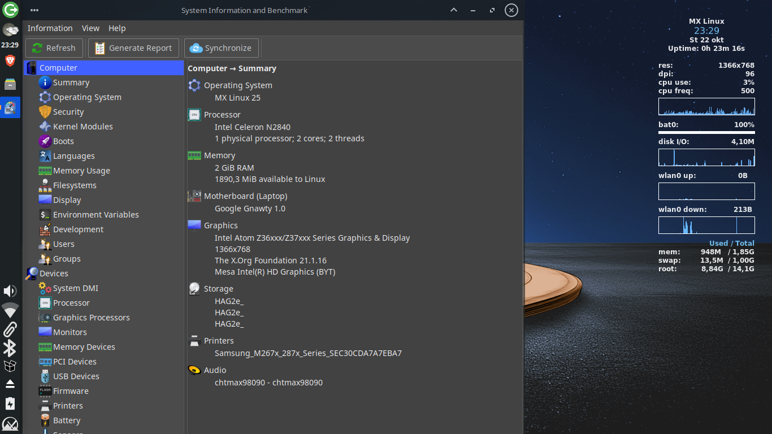
Task: Open the battery power icon in panel
Action: 10,403
